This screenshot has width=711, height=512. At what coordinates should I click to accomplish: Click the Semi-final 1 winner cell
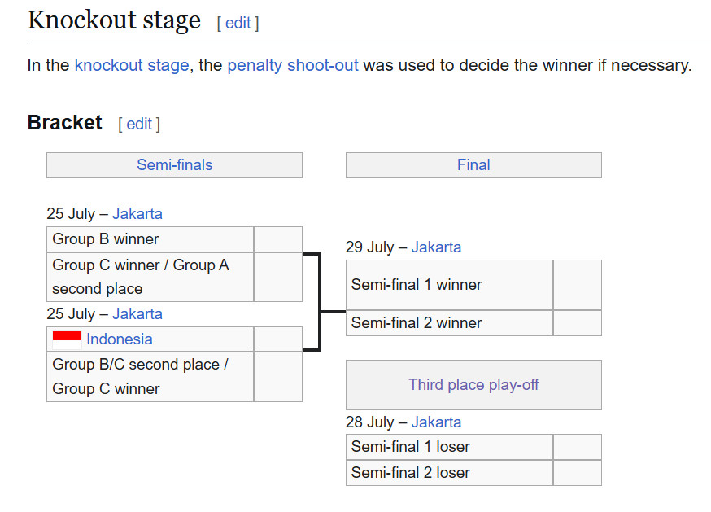(x=449, y=285)
